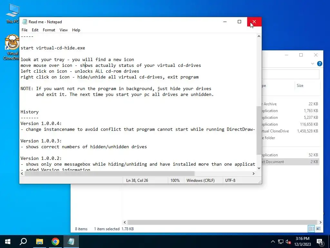Select the 52 KB application row

[x=291, y=155]
